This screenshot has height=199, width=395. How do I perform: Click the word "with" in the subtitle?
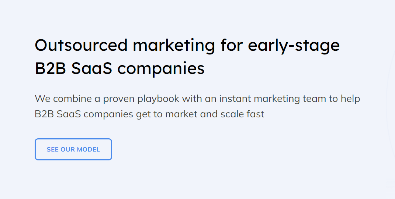click(x=190, y=99)
